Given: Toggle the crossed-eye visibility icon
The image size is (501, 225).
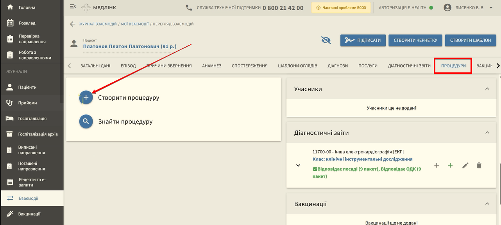Looking at the screenshot, I should tap(326, 40).
